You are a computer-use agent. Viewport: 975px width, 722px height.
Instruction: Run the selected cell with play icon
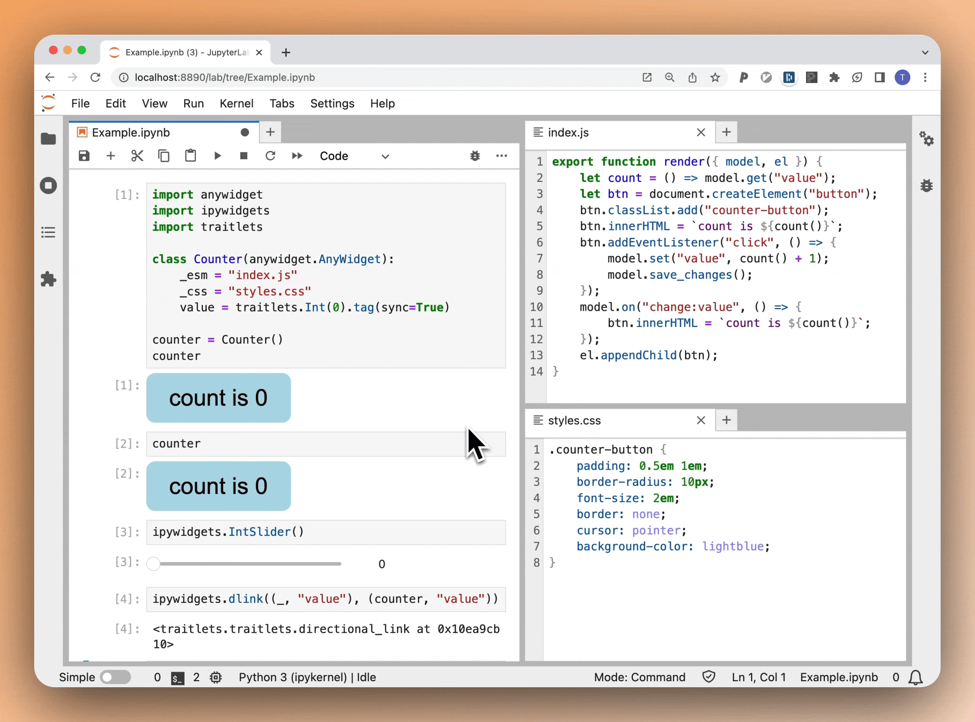tap(217, 156)
